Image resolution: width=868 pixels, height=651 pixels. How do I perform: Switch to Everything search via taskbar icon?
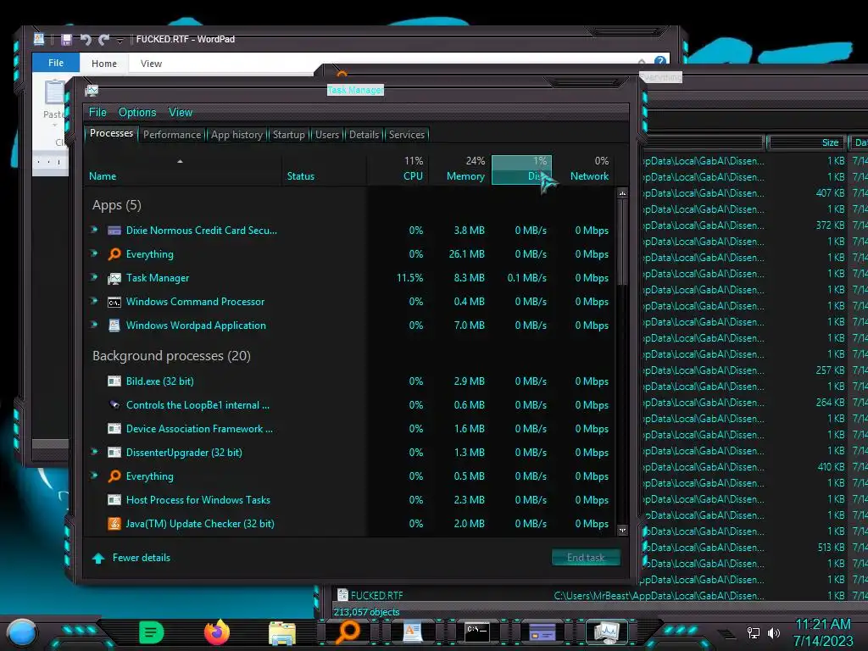pyautogui.click(x=348, y=632)
